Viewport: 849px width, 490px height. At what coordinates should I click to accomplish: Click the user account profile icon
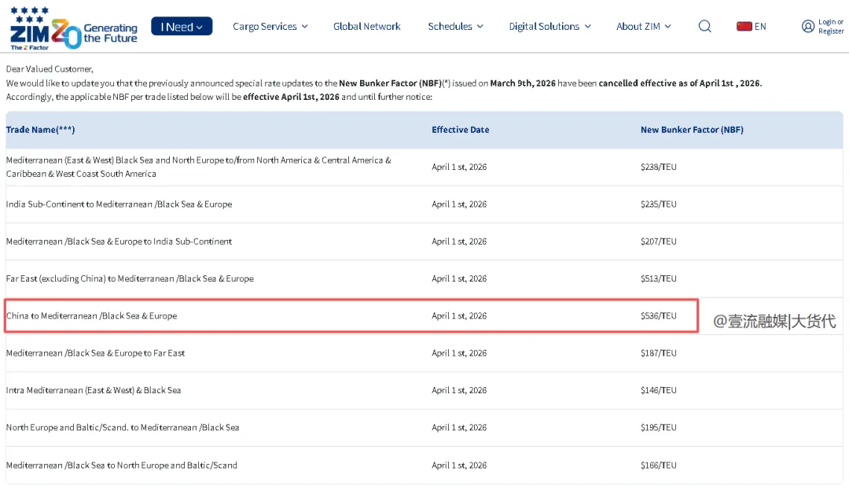pos(807,27)
